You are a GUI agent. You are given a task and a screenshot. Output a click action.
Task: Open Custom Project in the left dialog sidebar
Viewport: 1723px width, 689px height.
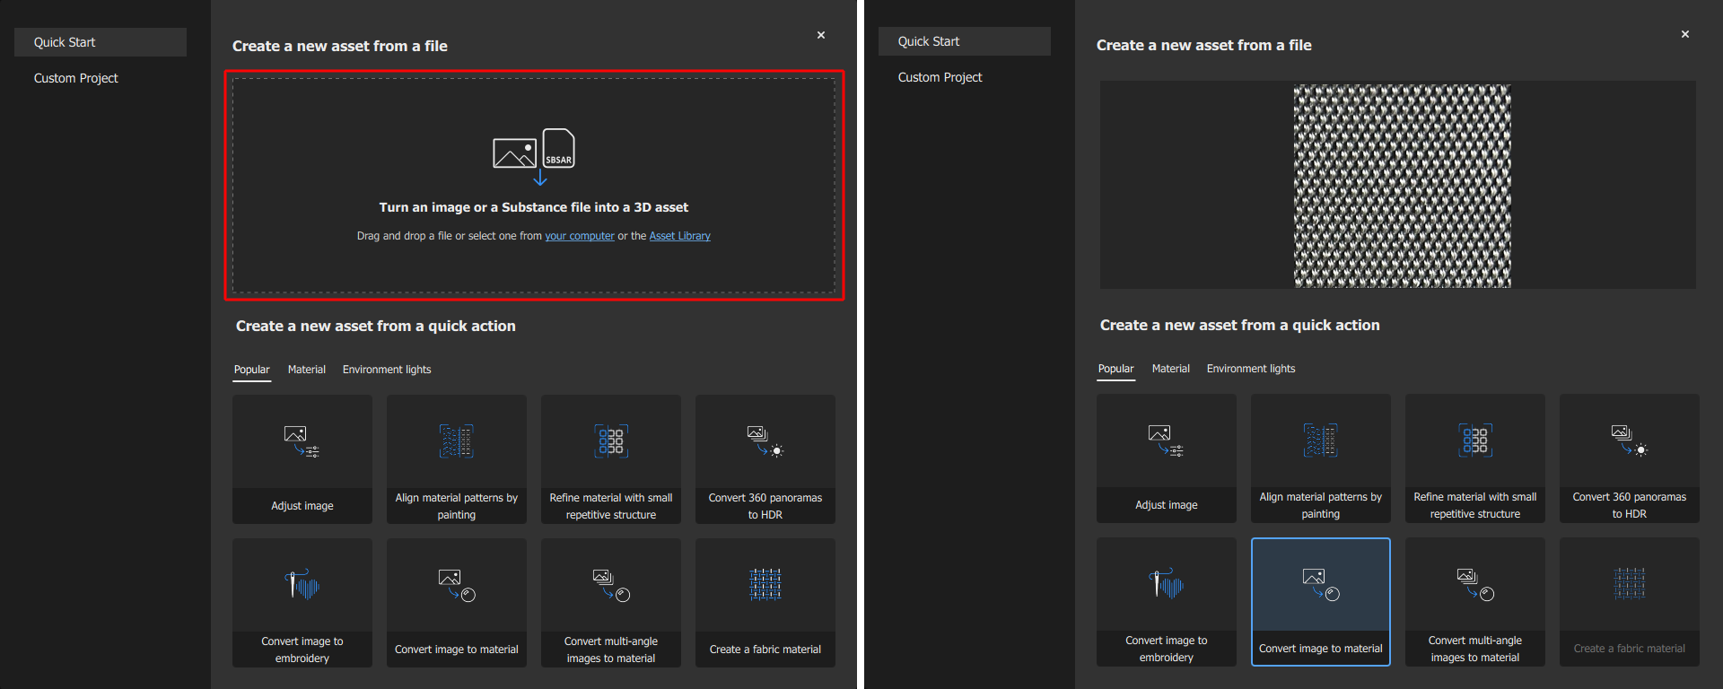(76, 78)
